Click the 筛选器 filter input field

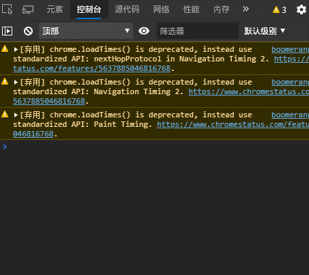click(x=198, y=31)
